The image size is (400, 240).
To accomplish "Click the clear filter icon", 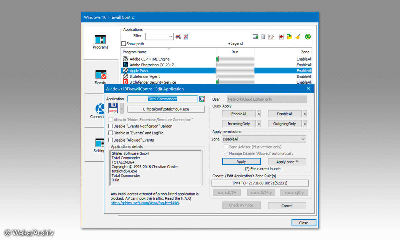I will click(186, 37).
